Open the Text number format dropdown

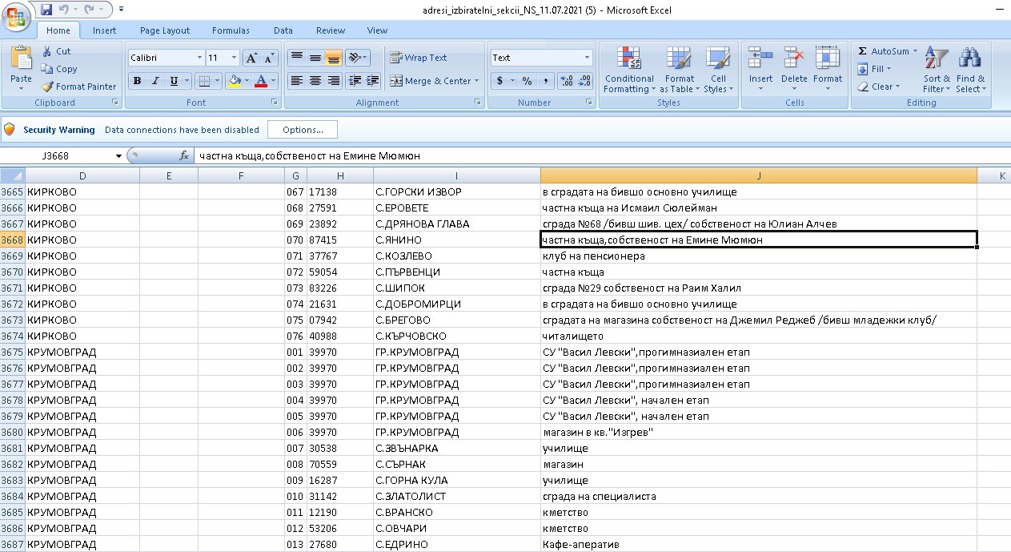click(587, 58)
